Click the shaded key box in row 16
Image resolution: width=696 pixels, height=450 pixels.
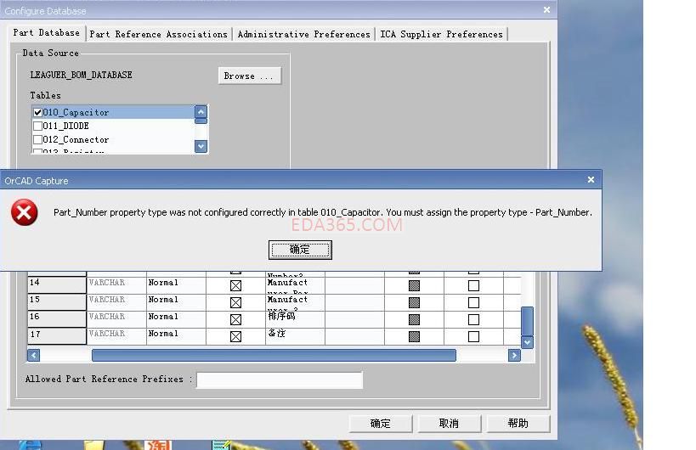click(x=414, y=319)
